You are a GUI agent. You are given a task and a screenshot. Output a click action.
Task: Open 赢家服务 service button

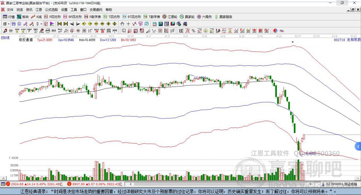point(224,17)
